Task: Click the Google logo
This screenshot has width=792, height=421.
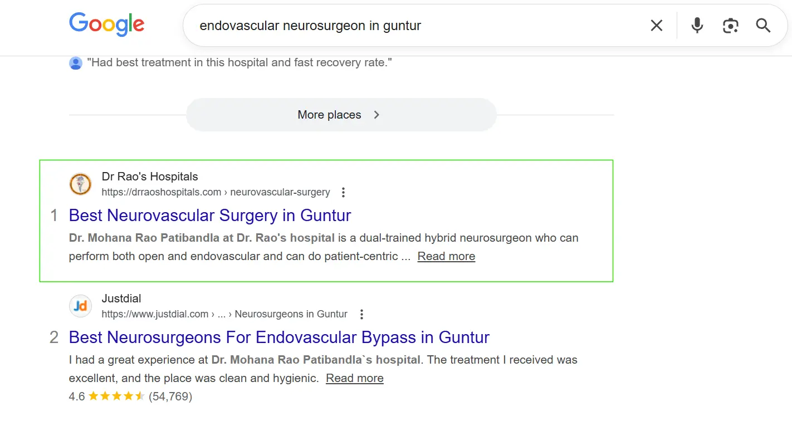Action: point(106,25)
